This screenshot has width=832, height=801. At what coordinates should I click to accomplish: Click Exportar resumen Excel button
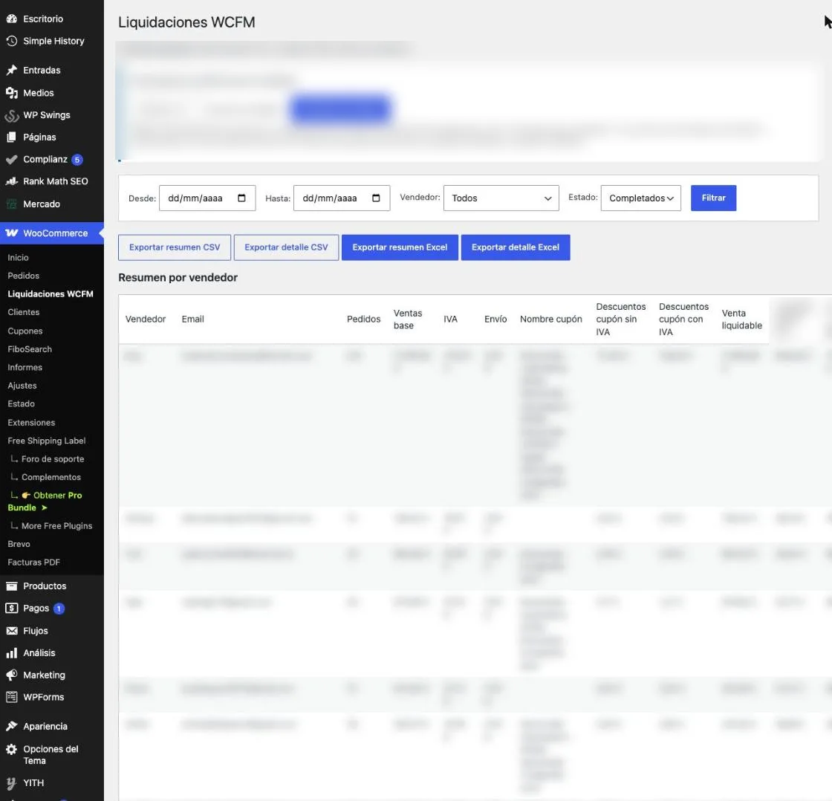[400, 247]
